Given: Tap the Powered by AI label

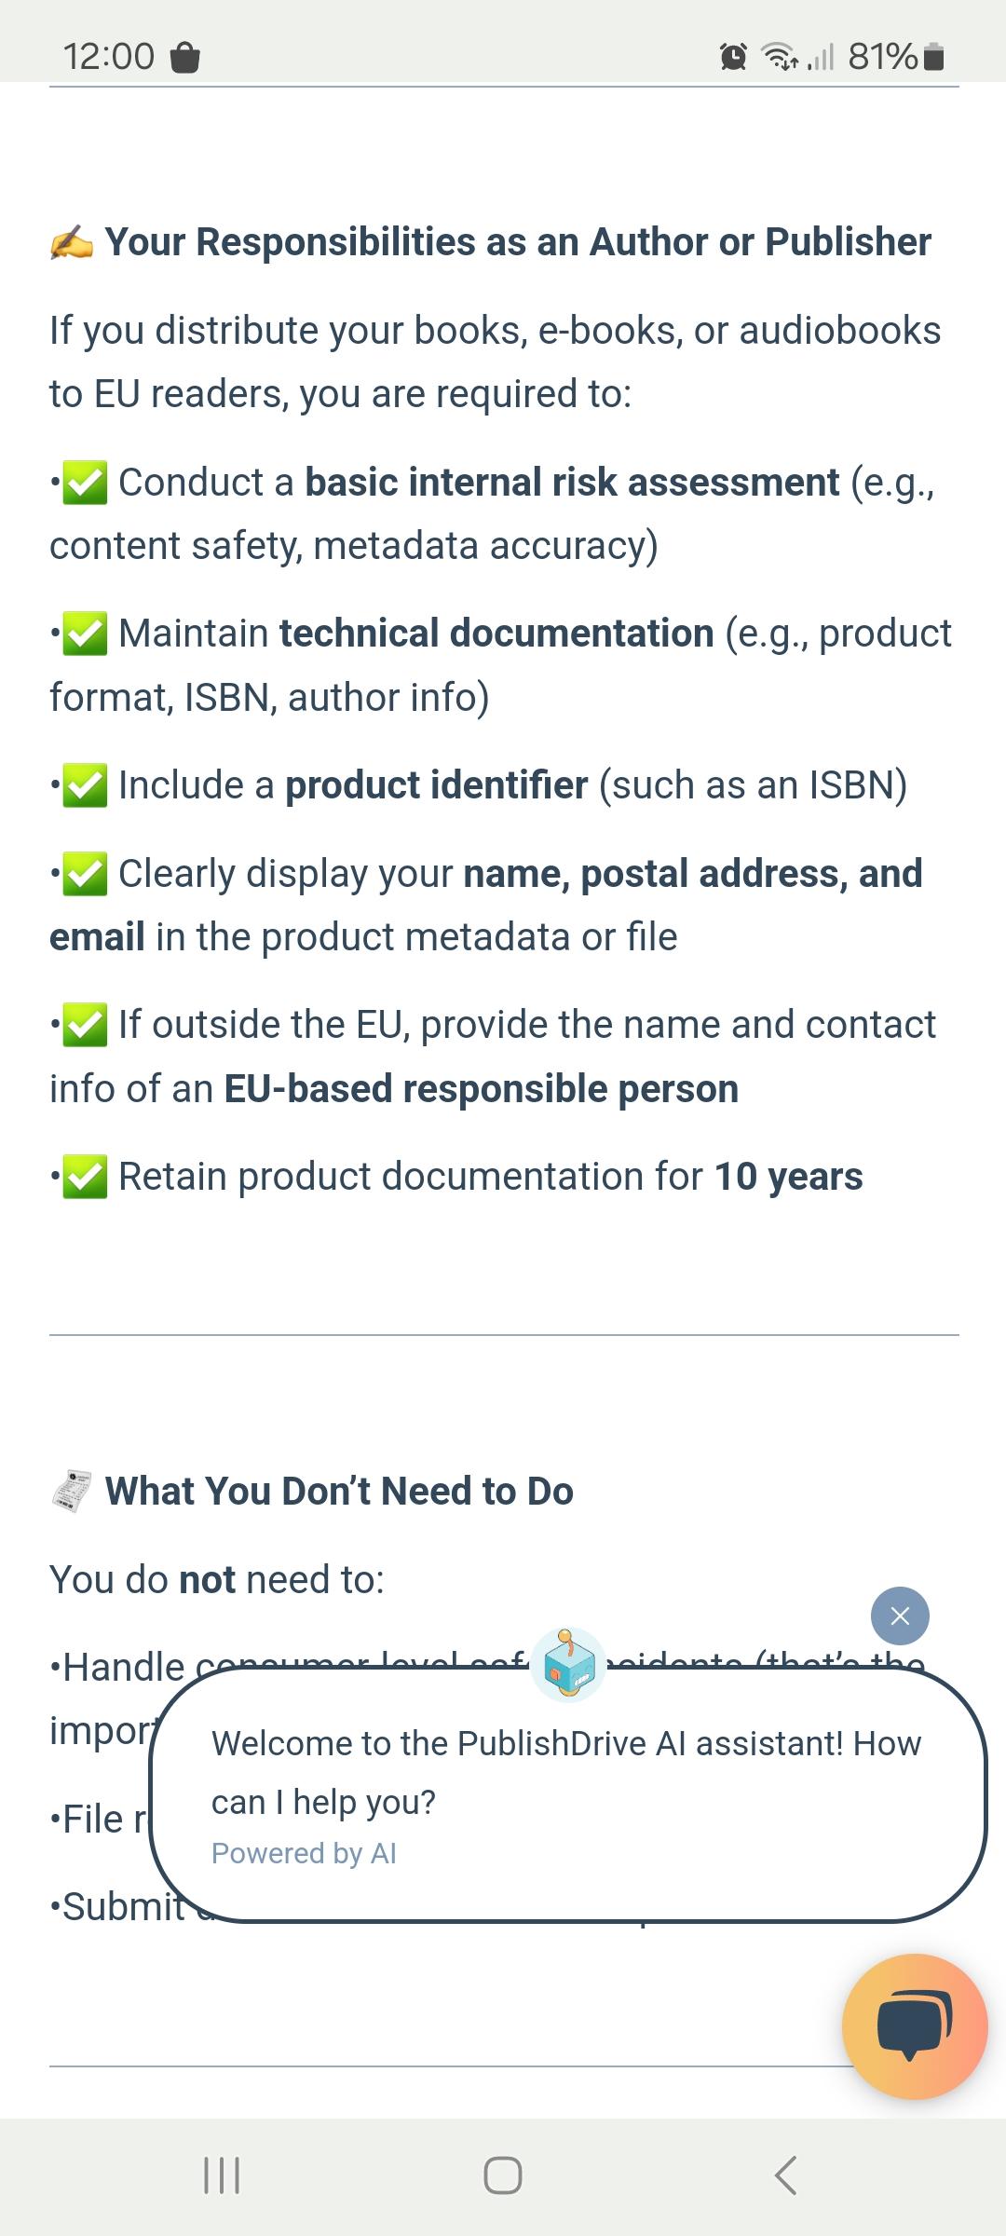Looking at the screenshot, I should click(304, 1853).
